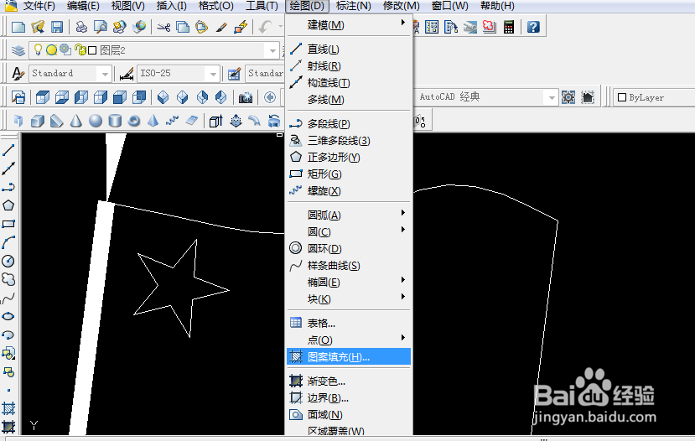The image size is (695, 441).
Task: Choose 样条曲线(S) from the Draw menu
Action: 349,266
